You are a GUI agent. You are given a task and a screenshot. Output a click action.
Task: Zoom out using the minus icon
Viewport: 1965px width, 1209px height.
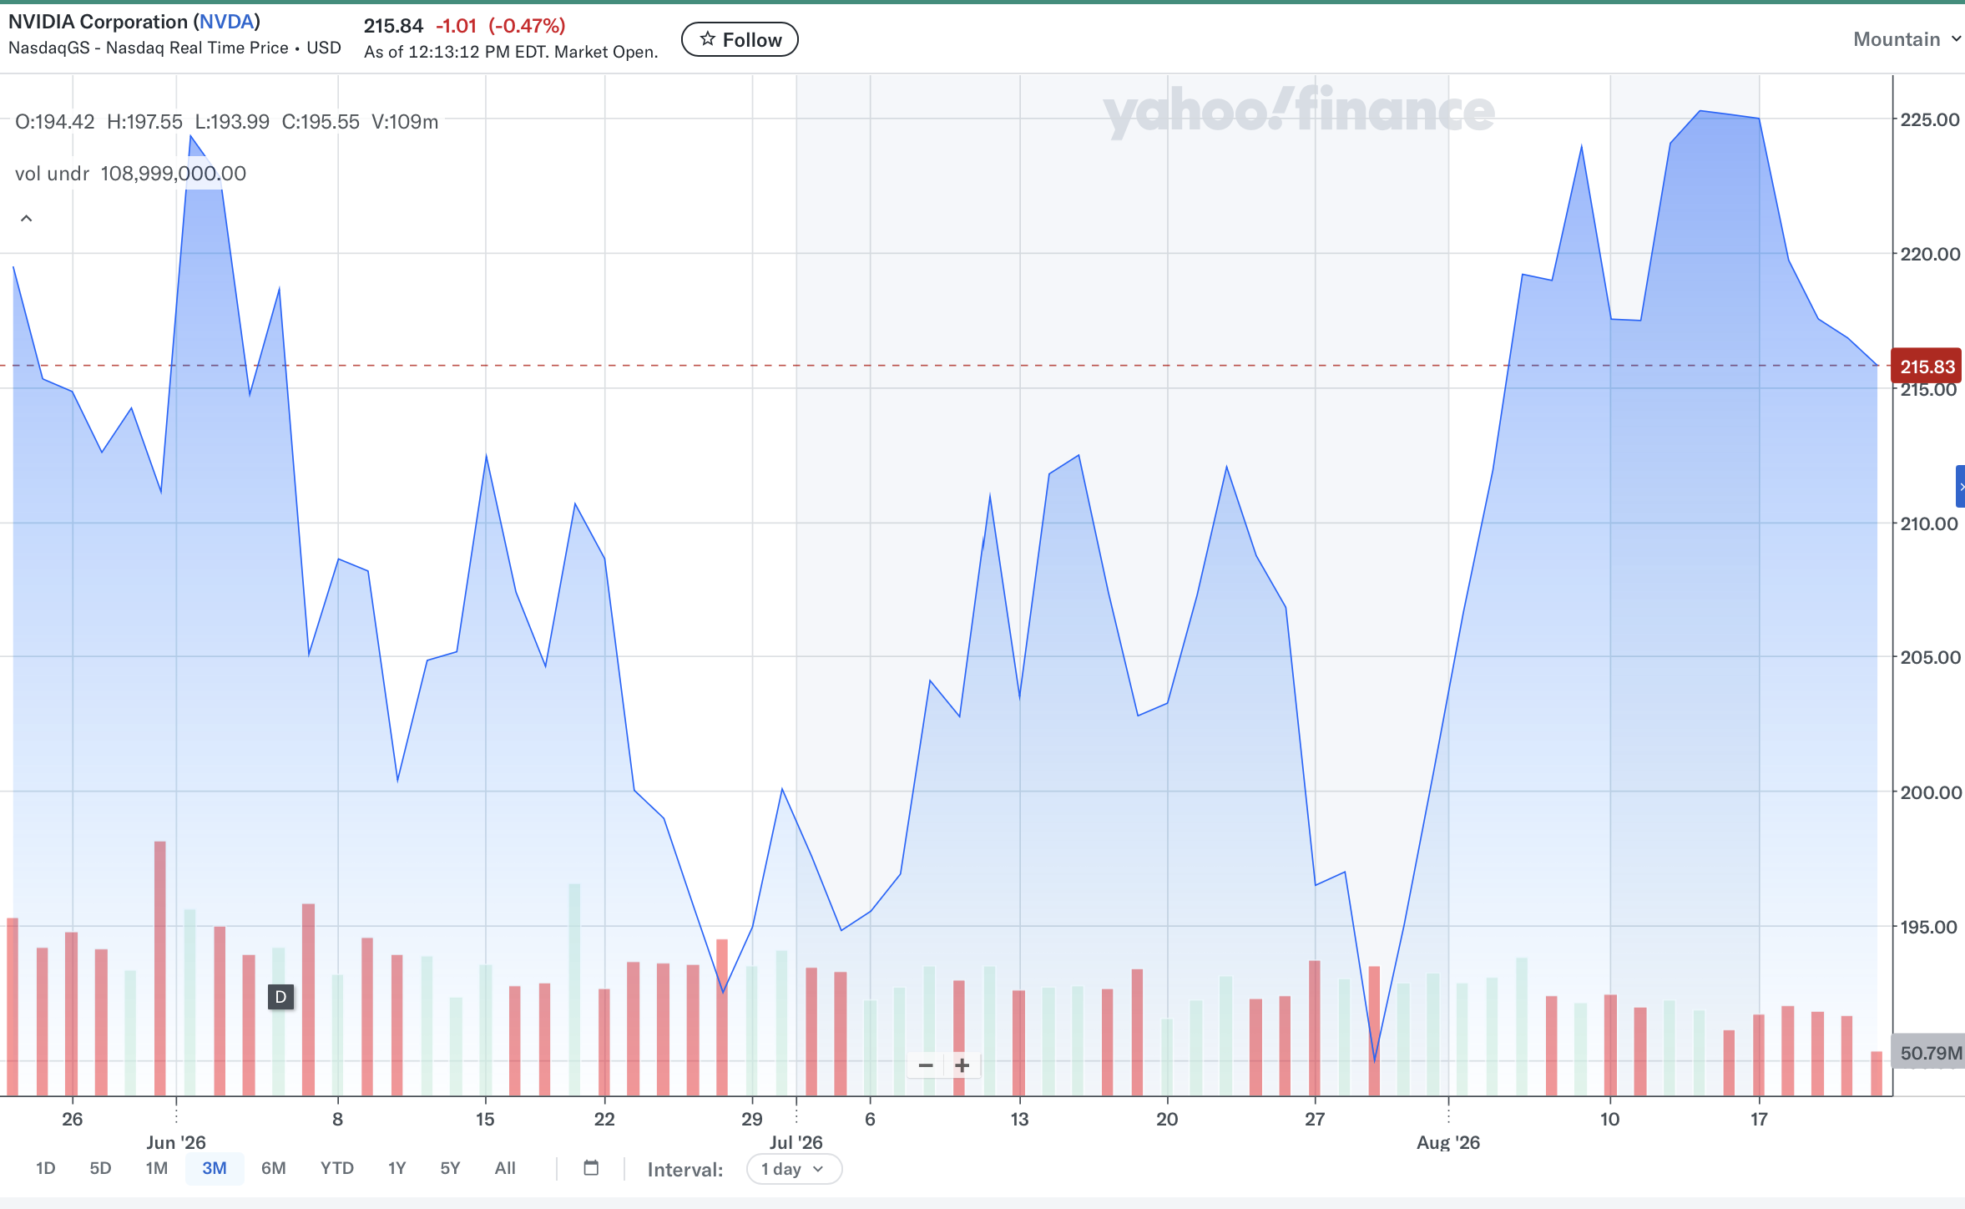click(926, 1065)
